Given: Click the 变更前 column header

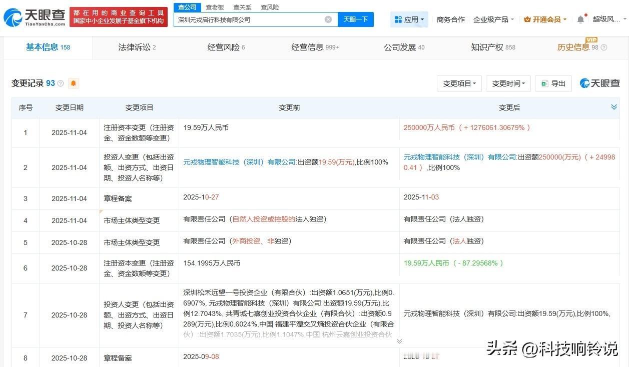Looking at the screenshot, I should [289, 107].
